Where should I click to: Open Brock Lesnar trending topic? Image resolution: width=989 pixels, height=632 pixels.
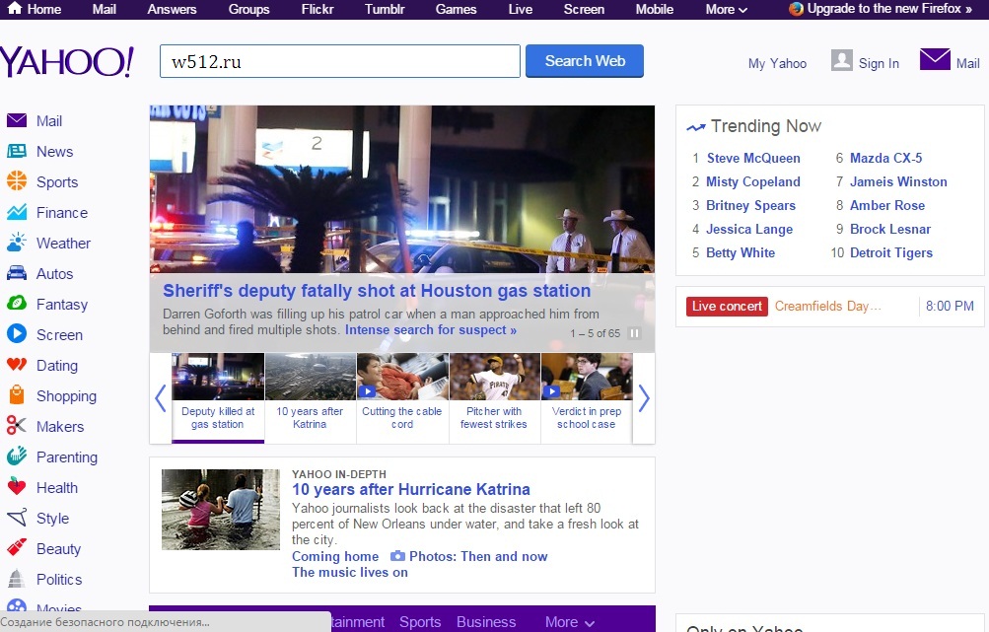890,229
